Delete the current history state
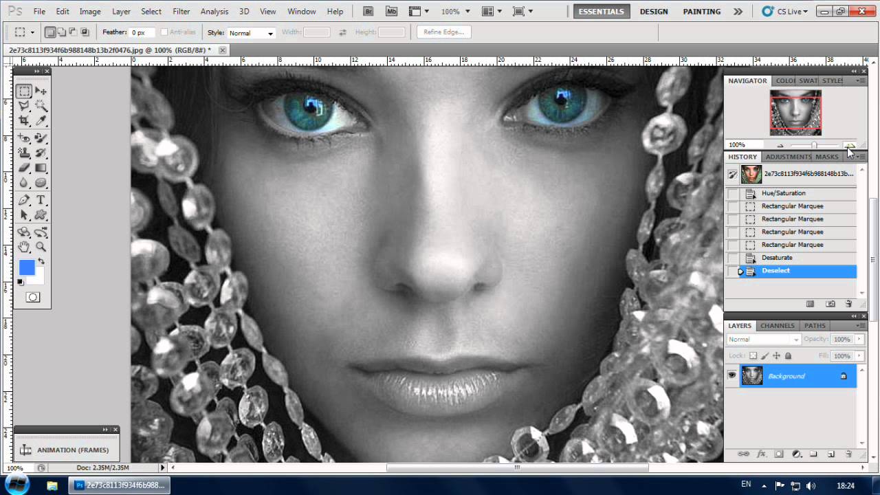This screenshot has width=880, height=495. click(848, 304)
